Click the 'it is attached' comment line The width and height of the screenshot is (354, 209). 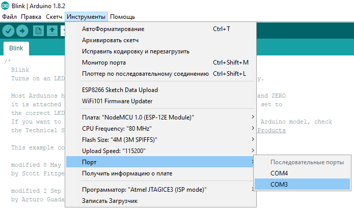[36, 104]
